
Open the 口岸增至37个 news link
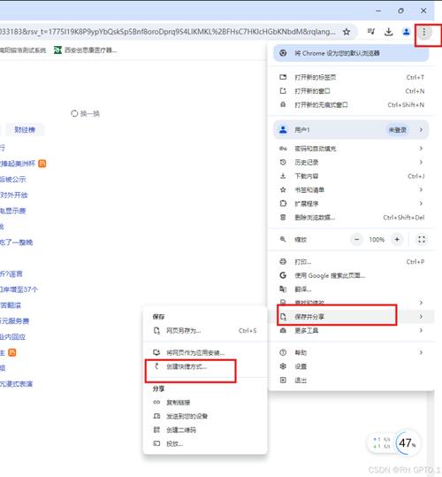[x=19, y=289]
